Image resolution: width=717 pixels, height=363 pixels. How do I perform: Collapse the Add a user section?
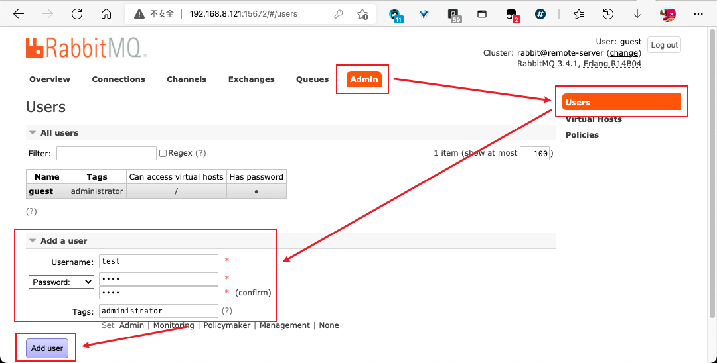[33, 240]
